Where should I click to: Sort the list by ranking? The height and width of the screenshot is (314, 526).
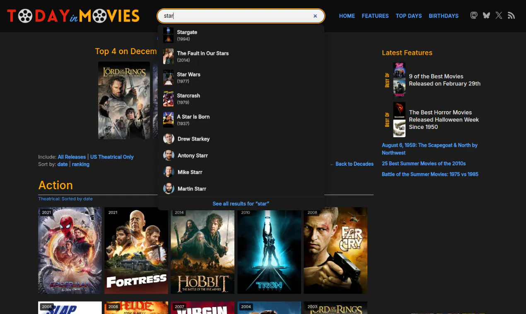tap(80, 164)
